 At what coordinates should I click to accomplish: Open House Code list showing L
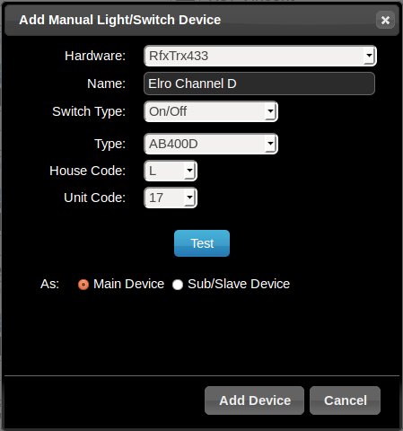tap(171, 171)
